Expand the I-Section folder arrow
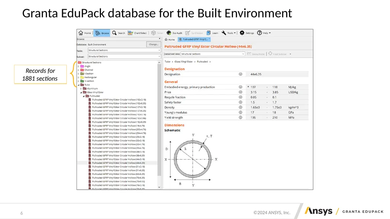The height and width of the screenshot is (219, 390). (x=78, y=74)
